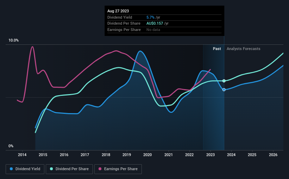
Task: Toggle the Dividend Yield legend button
Action: (x=25, y=169)
